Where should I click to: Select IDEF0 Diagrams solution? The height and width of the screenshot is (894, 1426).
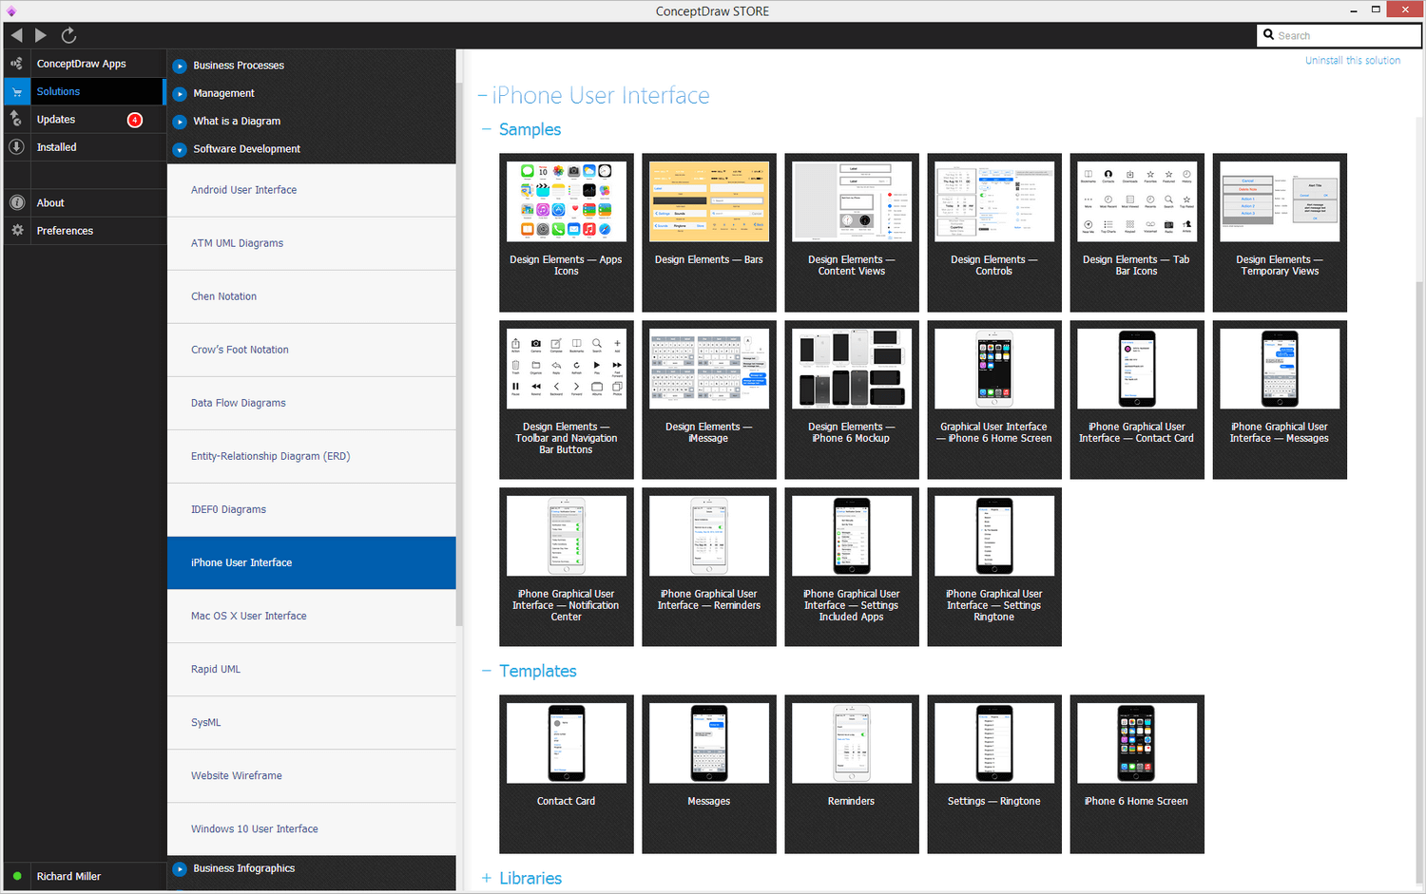(311, 509)
